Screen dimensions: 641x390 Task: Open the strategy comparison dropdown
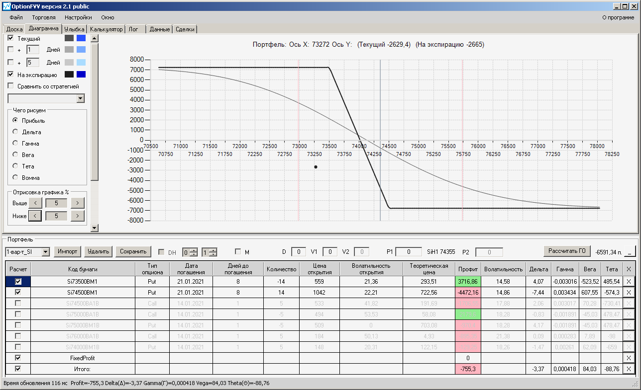tap(81, 98)
